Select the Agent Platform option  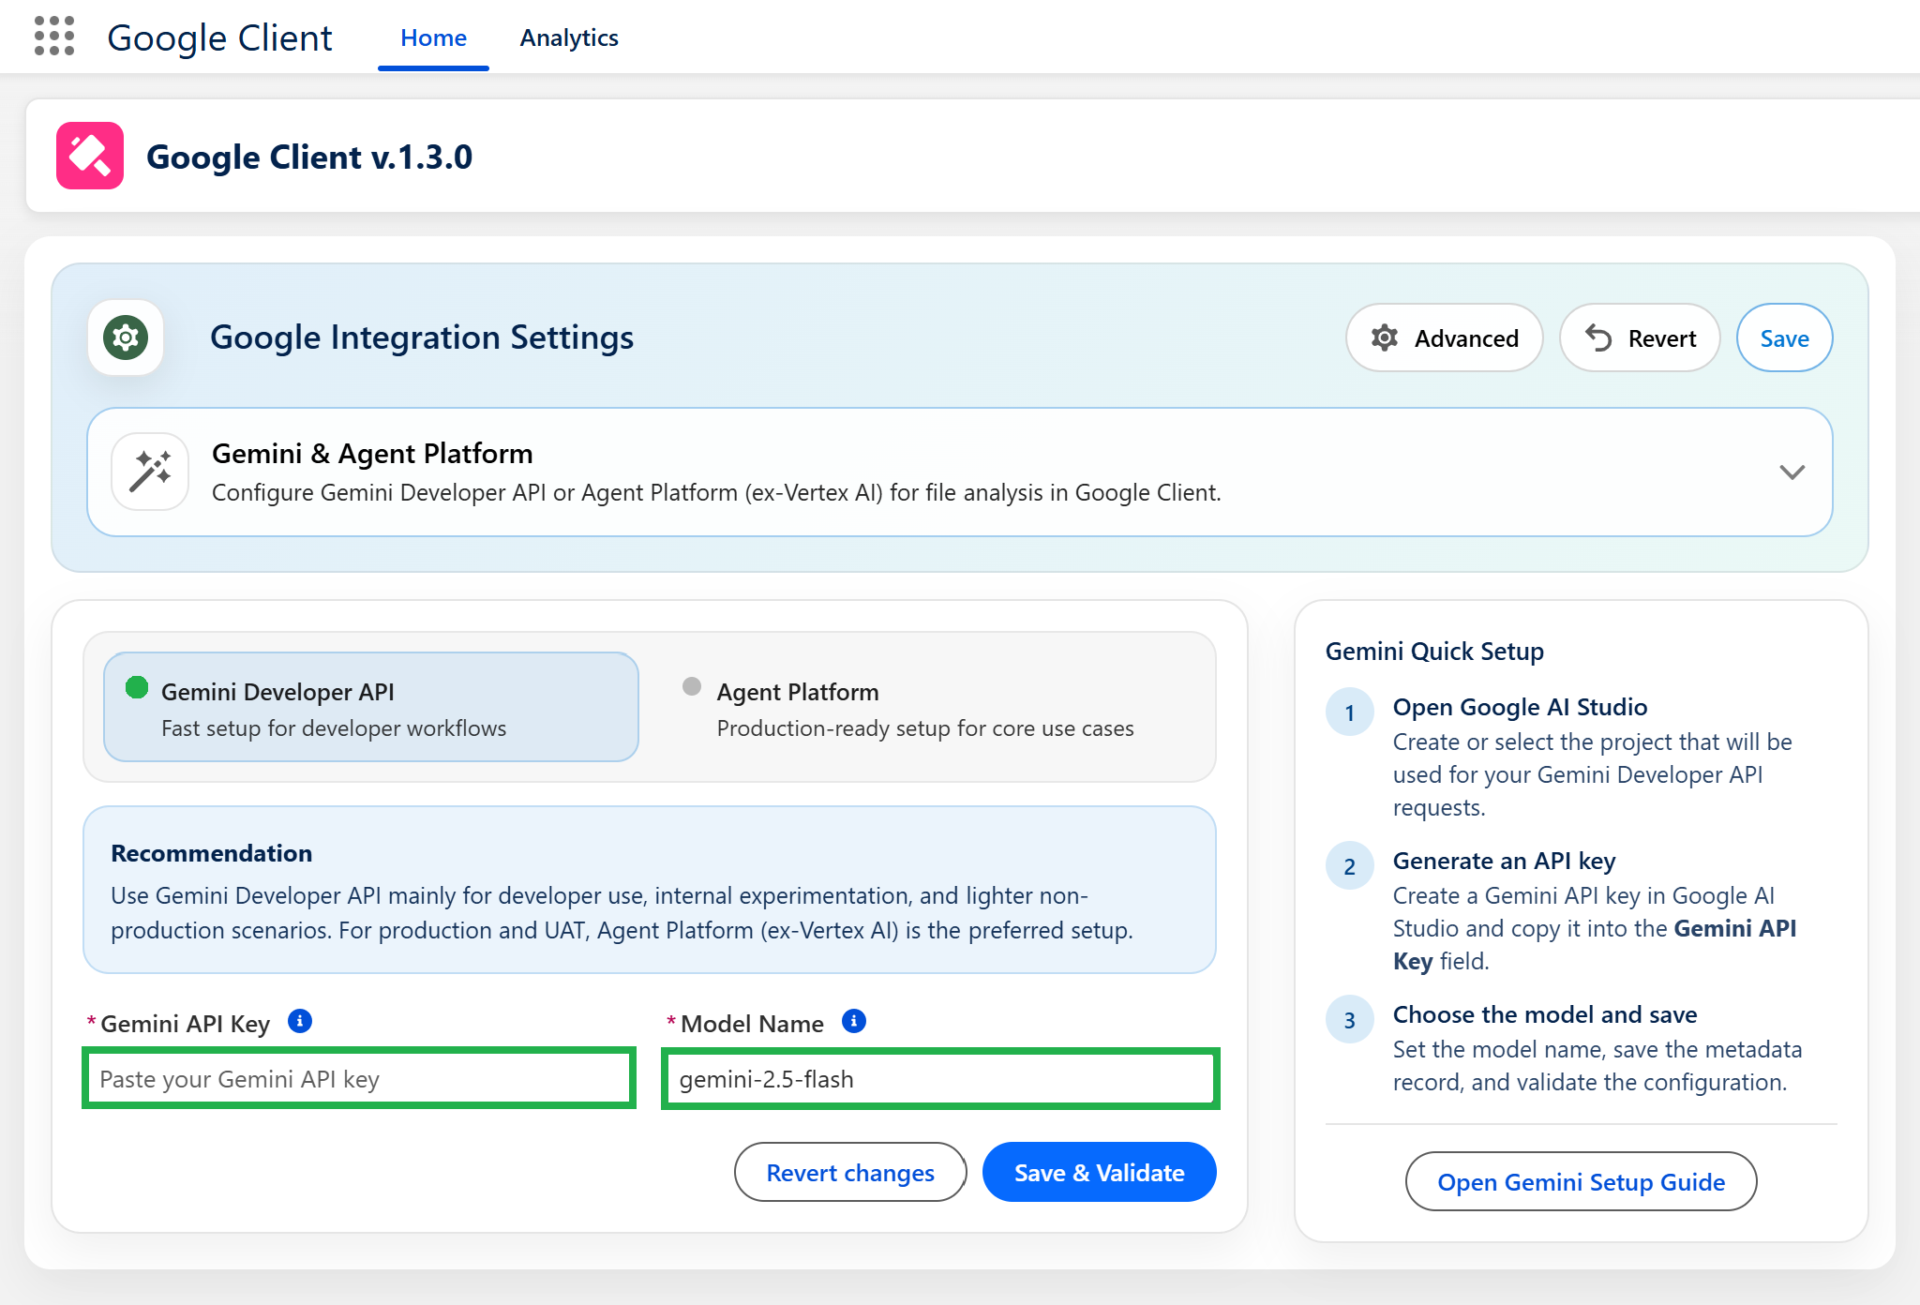coord(928,707)
